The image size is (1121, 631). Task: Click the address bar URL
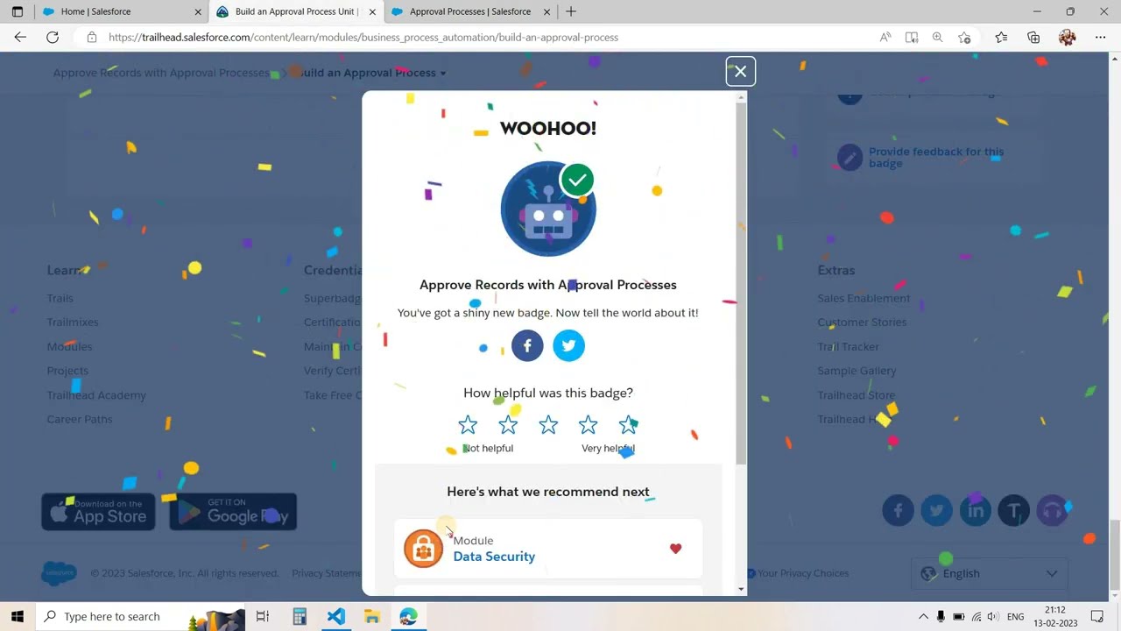[x=363, y=37]
